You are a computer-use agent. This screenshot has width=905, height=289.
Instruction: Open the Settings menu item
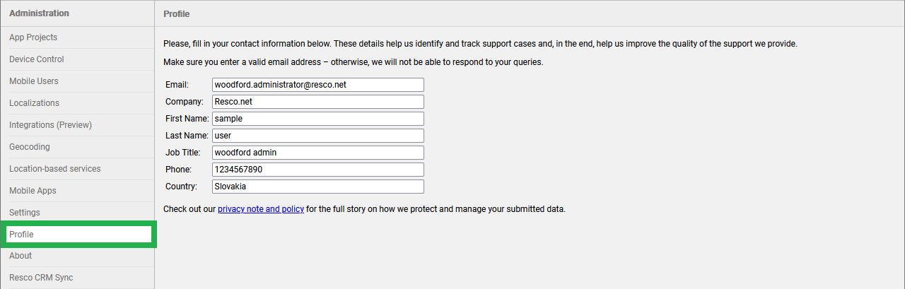(25, 213)
